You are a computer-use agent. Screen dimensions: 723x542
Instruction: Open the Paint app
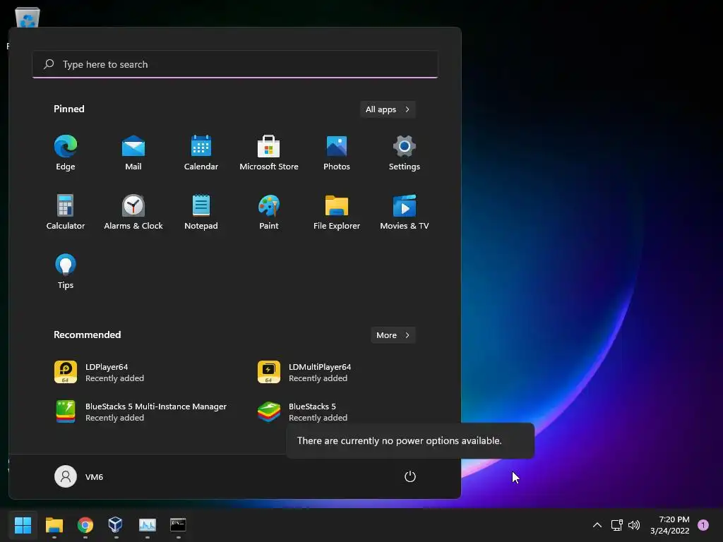click(269, 212)
